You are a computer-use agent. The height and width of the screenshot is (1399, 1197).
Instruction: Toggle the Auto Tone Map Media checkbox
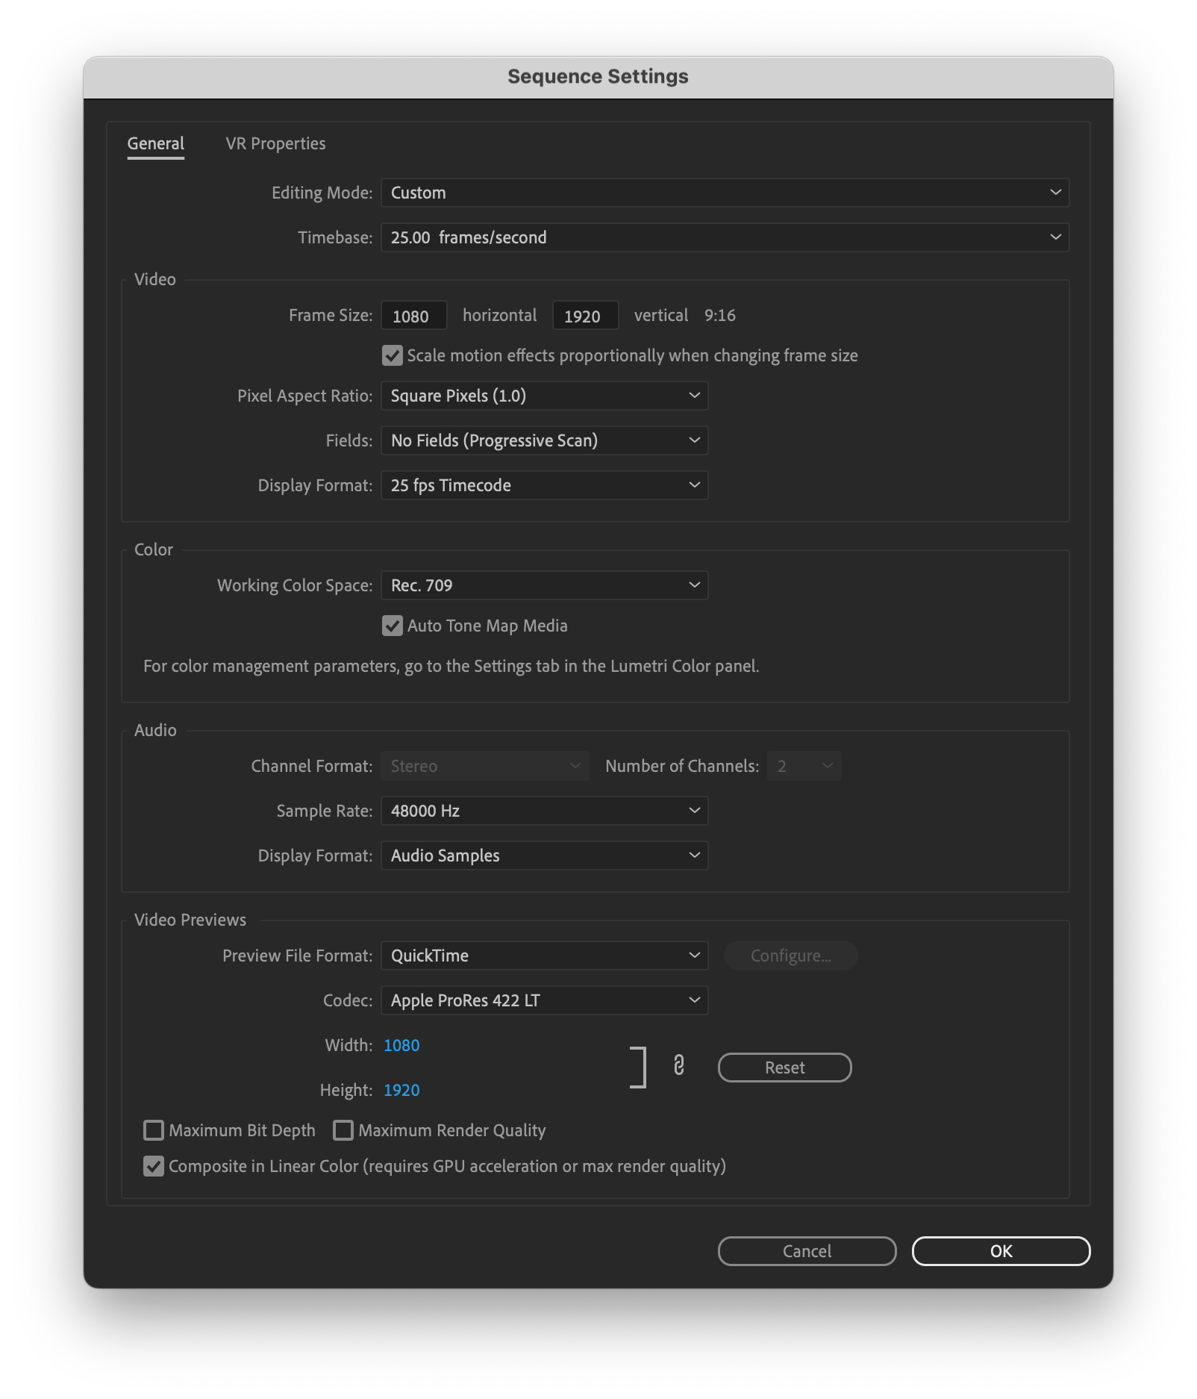coord(393,626)
